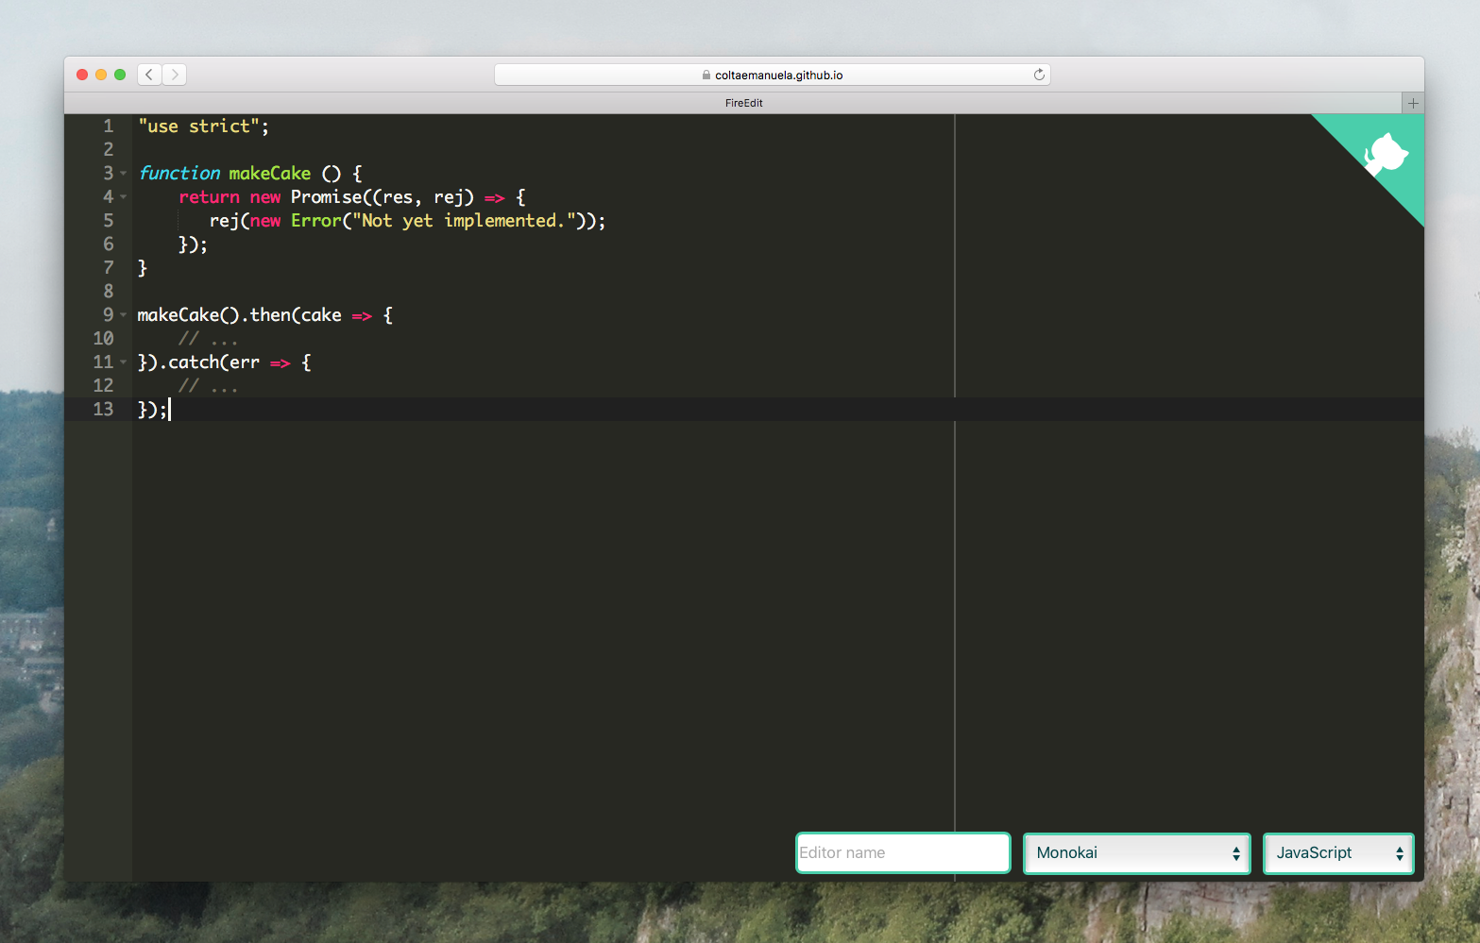Image resolution: width=1480 pixels, height=943 pixels.
Task: Click line number 8 in the gutter
Action: [108, 292]
